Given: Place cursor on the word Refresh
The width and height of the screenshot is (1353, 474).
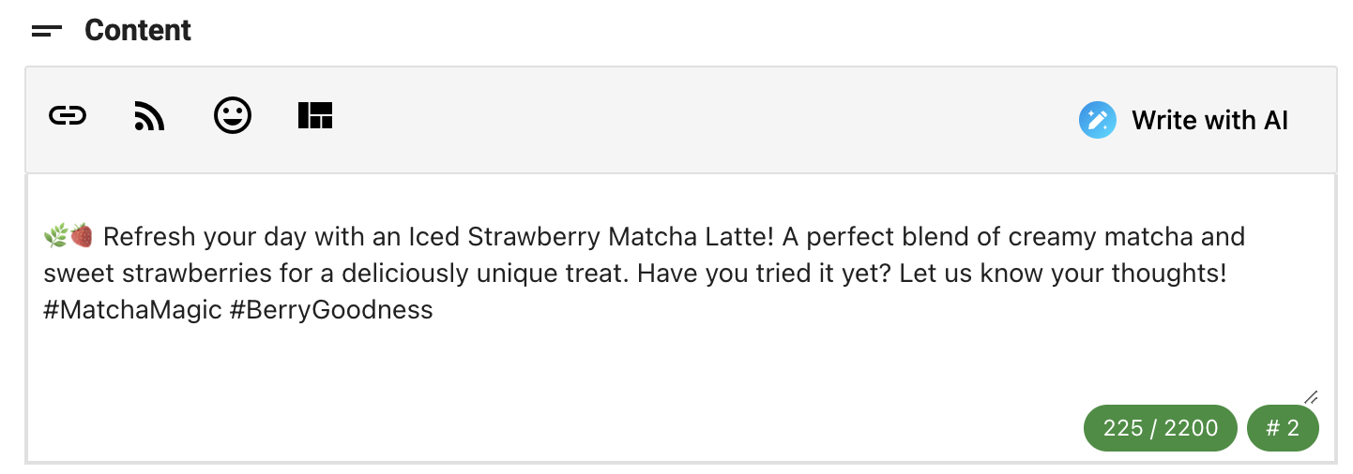Looking at the screenshot, I should coord(146,236).
